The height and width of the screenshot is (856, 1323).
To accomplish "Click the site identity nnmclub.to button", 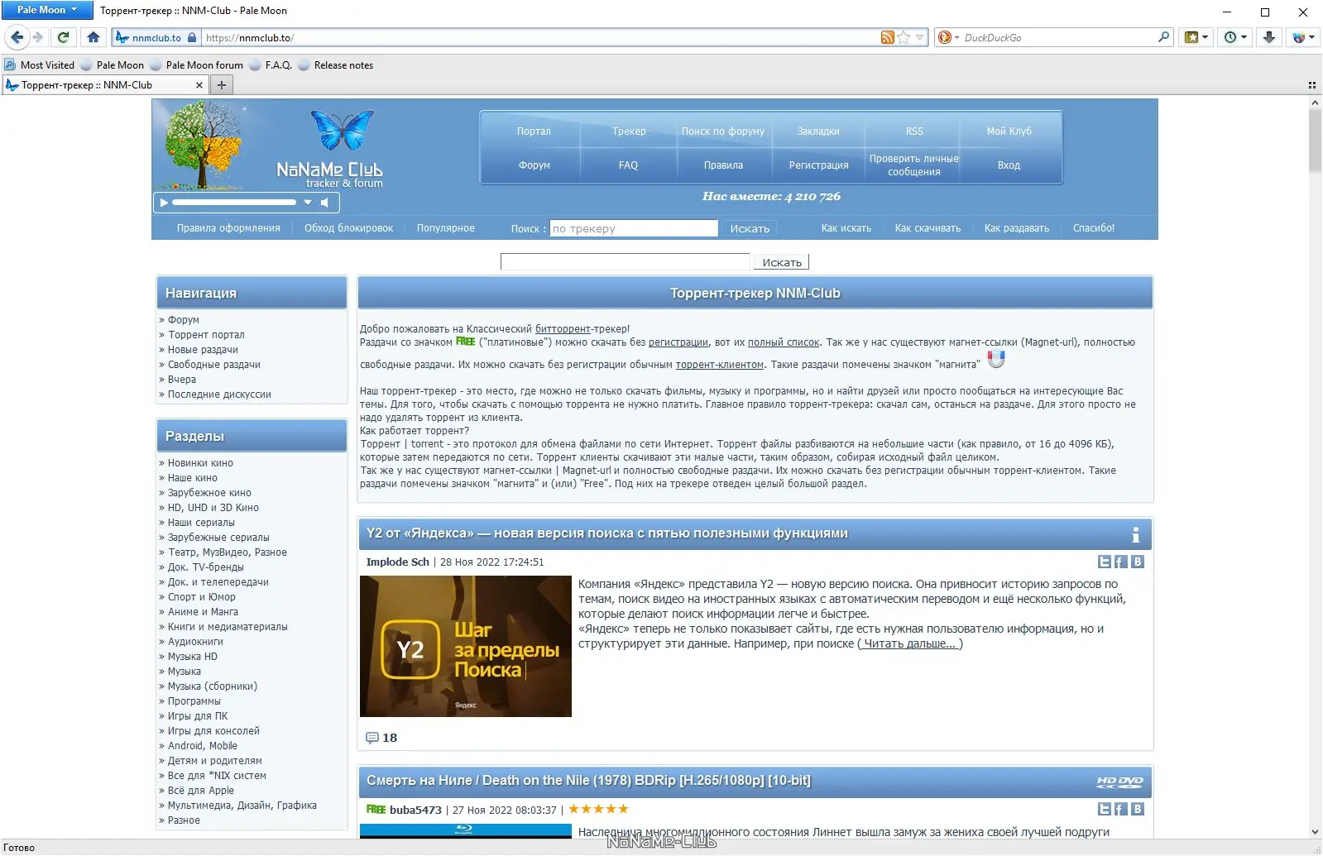I will point(156,38).
